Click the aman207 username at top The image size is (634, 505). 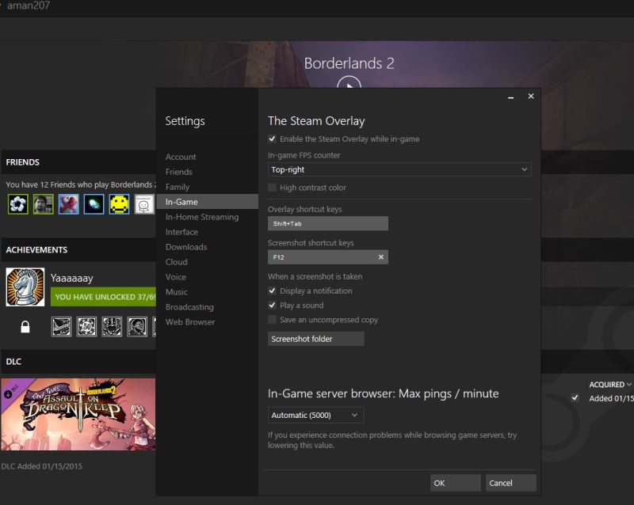click(x=29, y=6)
